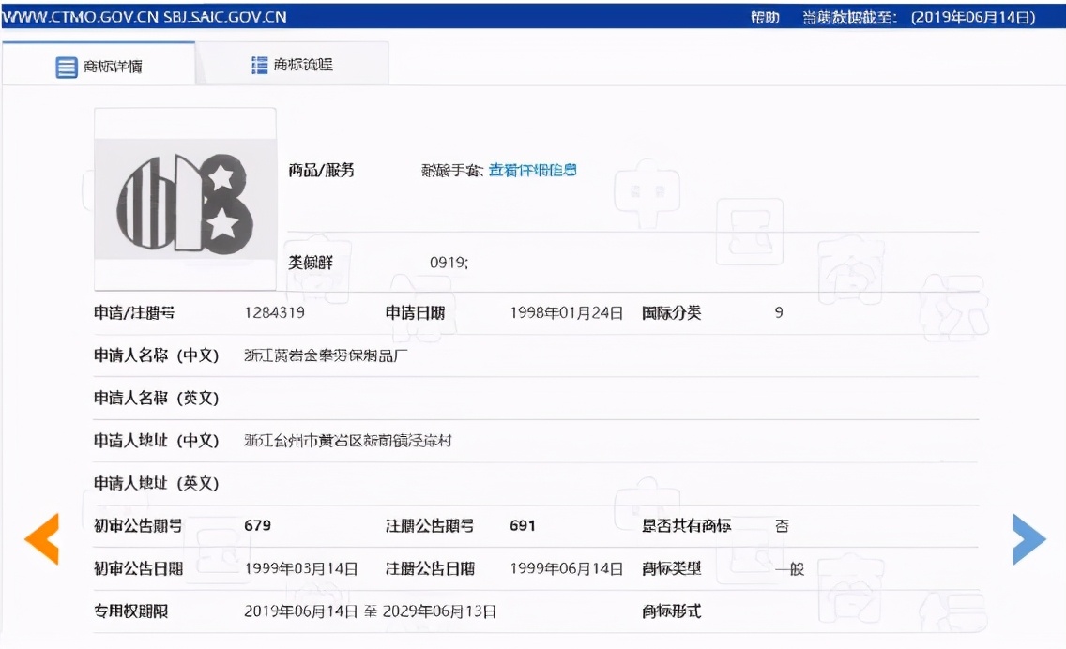
Task: Click the 商标详情 tab's document icon
Action: coord(64,66)
